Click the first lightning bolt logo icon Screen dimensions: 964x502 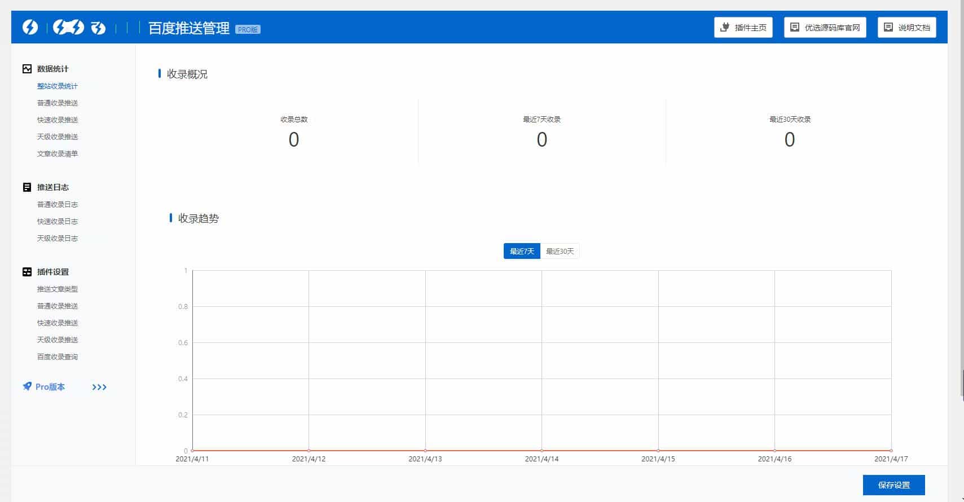(x=30, y=27)
